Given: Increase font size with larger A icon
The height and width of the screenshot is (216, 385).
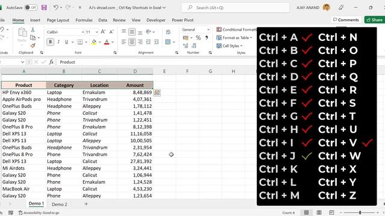Looking at the screenshot, I should click(x=103, y=32).
